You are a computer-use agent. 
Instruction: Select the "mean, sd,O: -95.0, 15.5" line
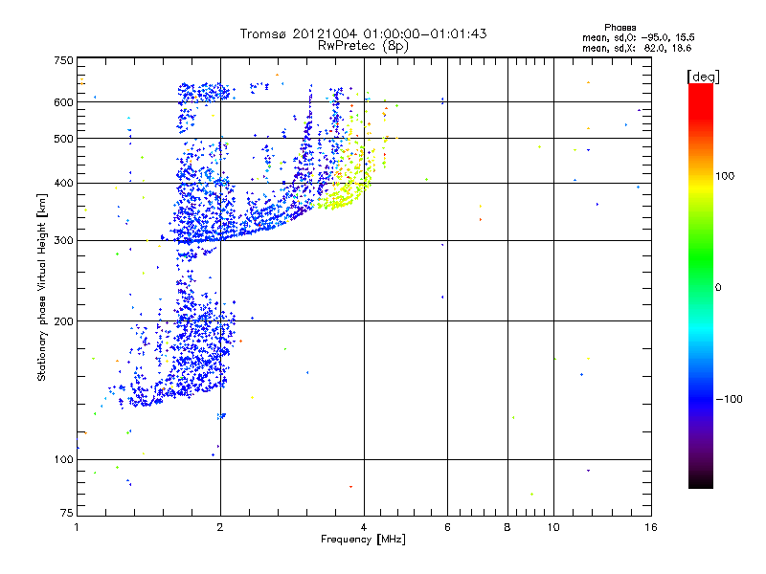click(x=638, y=37)
